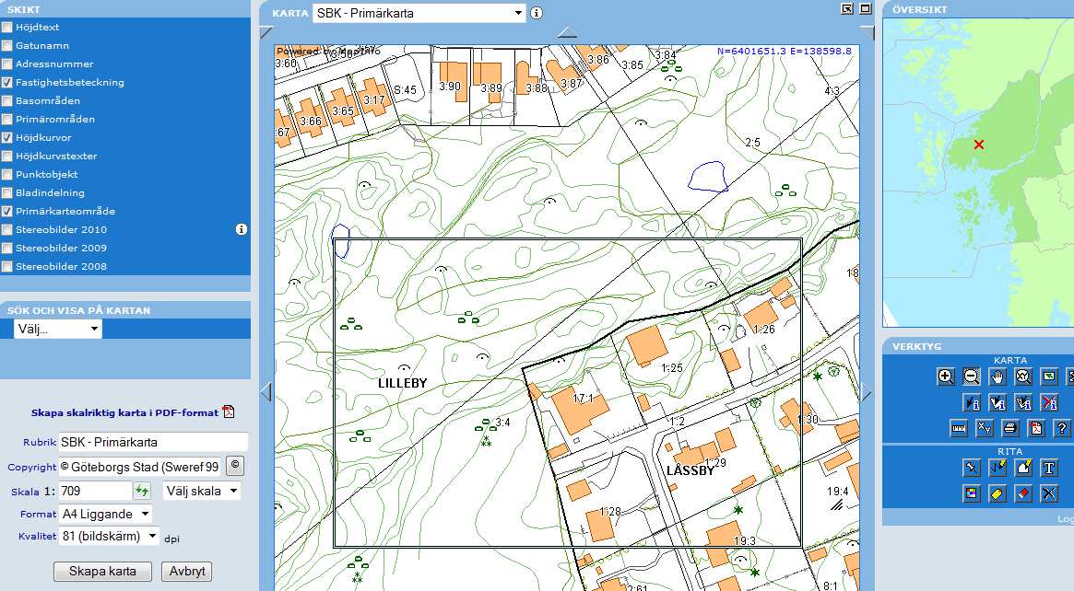The height and width of the screenshot is (591, 1074).
Task: Click the map window restore icon
Action: [847, 9]
